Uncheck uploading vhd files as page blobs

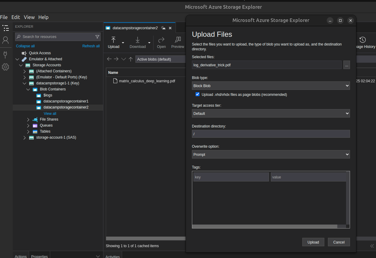pyautogui.click(x=197, y=94)
